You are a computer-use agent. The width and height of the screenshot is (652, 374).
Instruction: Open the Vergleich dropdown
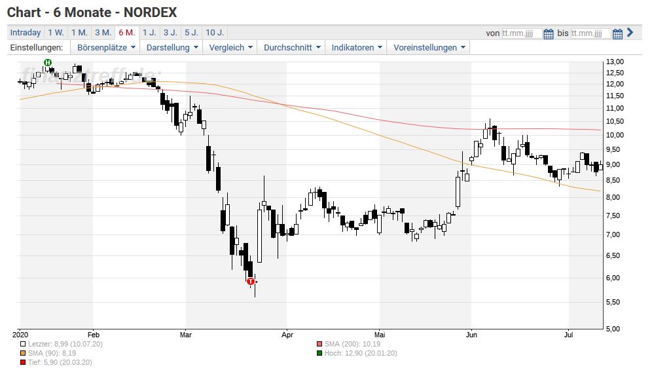click(x=230, y=47)
